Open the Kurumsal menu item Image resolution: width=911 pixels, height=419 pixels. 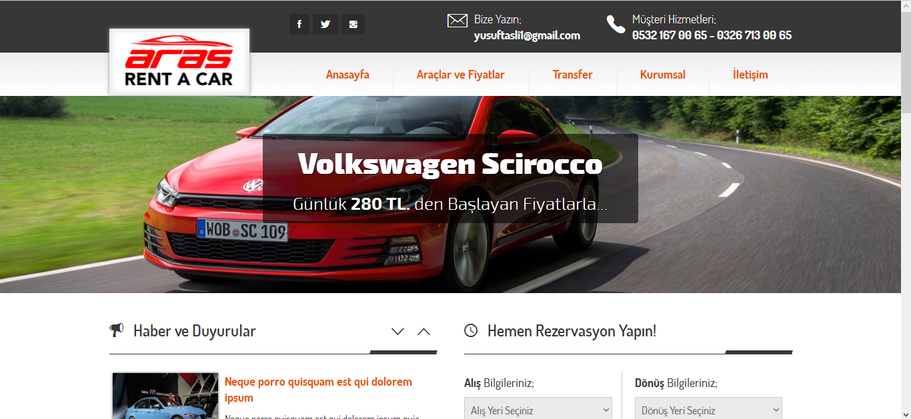[663, 75]
